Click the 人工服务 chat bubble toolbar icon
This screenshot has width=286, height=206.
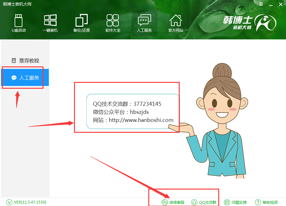click(144, 23)
